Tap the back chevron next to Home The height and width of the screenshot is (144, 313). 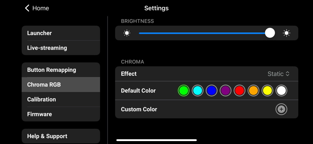point(27,8)
